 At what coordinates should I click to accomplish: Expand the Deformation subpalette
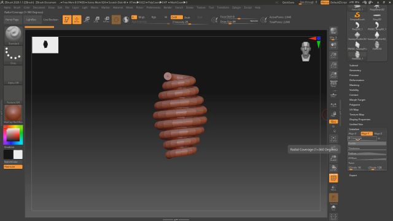tap(357, 80)
